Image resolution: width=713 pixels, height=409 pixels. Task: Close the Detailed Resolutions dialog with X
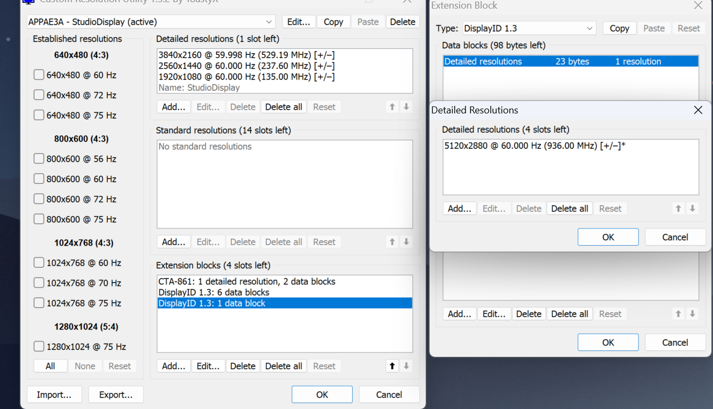[x=698, y=110]
